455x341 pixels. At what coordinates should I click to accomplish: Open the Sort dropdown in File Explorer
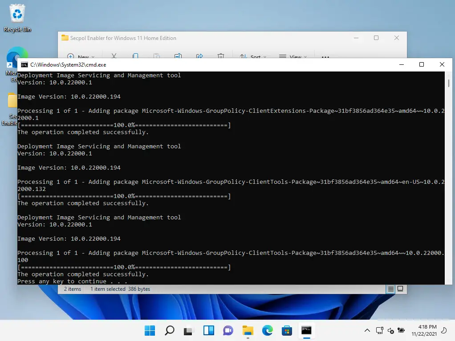(x=253, y=56)
